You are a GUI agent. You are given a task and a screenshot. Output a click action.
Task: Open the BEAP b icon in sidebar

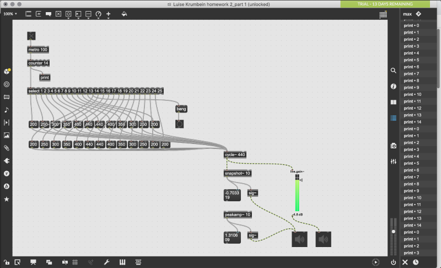7,186
